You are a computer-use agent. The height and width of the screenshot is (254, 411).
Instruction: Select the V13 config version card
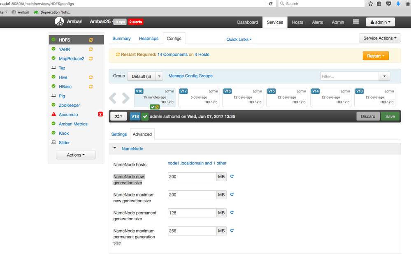[x=375, y=97]
